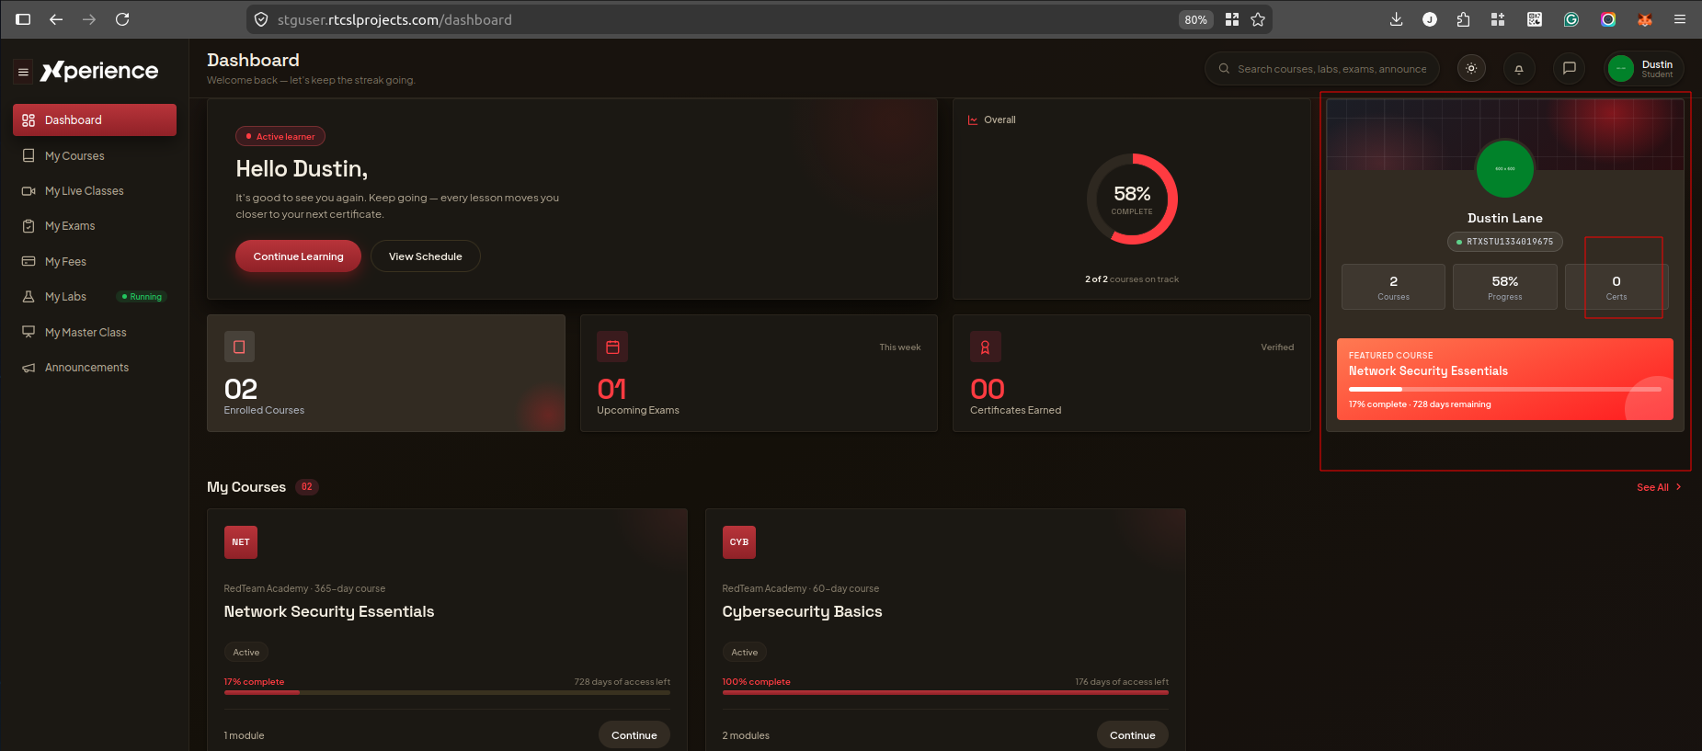
Task: Click Active badge on Network Security card
Action: pyautogui.click(x=246, y=653)
